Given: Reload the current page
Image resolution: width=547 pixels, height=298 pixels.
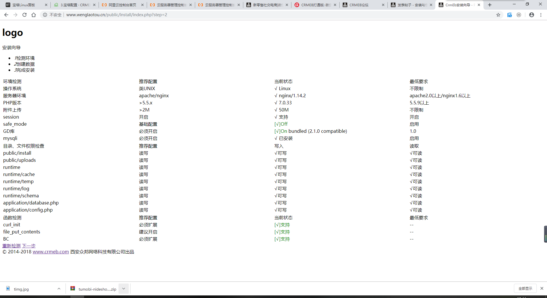Looking at the screenshot, I should [25, 15].
